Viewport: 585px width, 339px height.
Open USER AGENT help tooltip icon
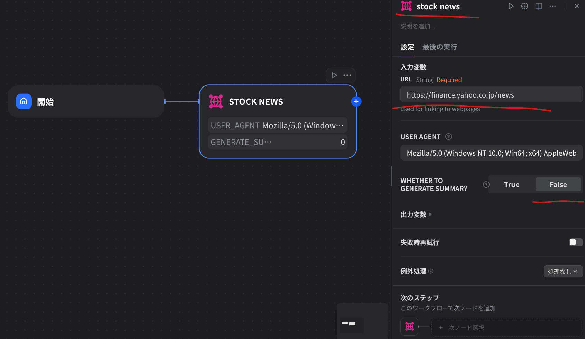(448, 136)
